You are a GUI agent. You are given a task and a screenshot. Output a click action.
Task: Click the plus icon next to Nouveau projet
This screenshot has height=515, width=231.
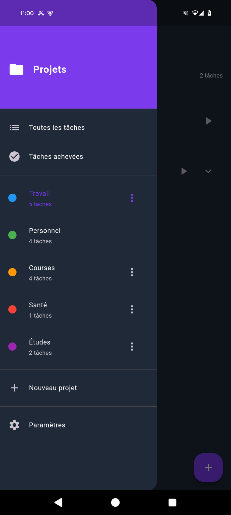[x=14, y=388]
